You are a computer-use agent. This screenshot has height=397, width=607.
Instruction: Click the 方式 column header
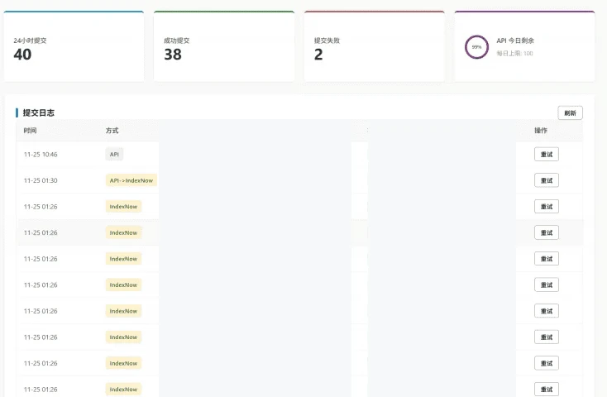tap(112, 131)
